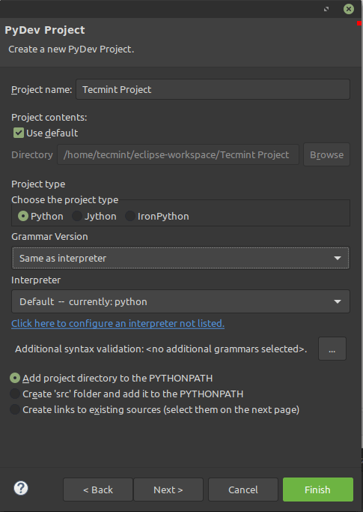Open the help question mark icon
The image size is (363, 512).
click(21, 489)
